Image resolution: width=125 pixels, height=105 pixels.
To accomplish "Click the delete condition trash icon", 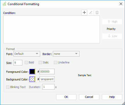I will tap(97, 13).
